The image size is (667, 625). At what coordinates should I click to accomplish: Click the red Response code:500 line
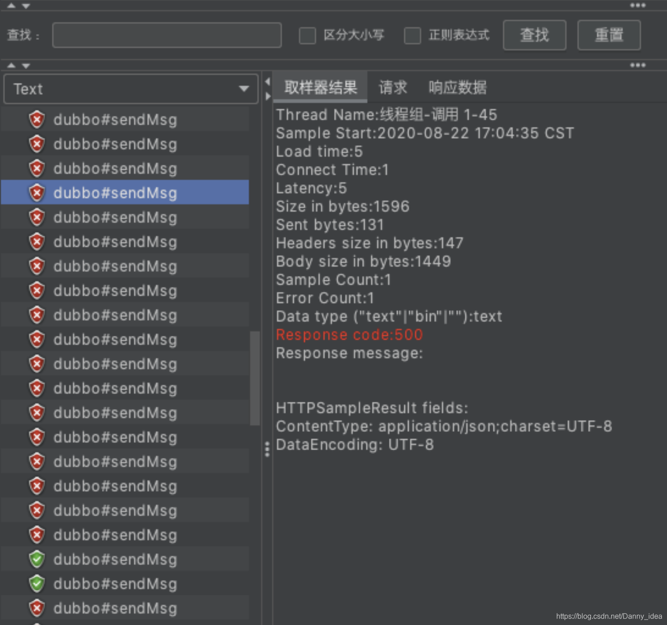click(350, 334)
